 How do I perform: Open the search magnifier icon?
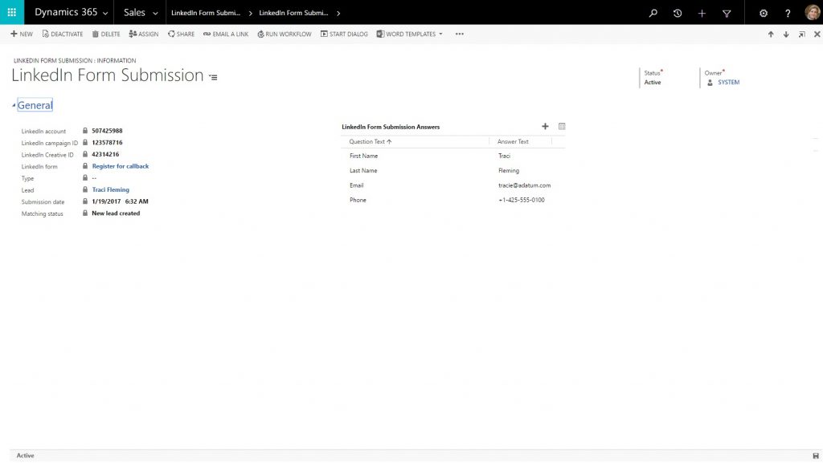[653, 13]
